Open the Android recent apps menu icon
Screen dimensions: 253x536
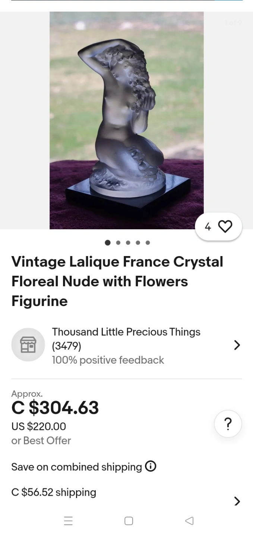point(68,521)
